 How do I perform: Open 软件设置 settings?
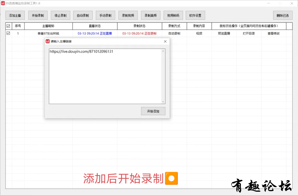pos(195,15)
